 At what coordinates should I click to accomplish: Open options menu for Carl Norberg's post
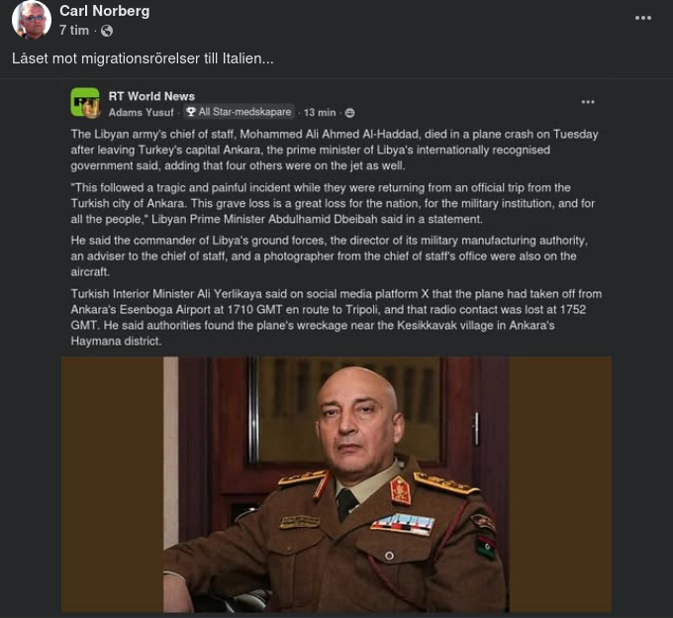click(643, 19)
